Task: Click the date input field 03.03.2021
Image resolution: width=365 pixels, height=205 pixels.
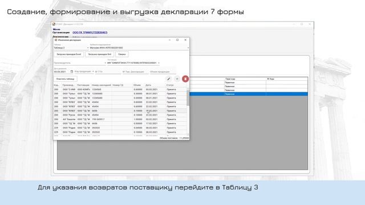Action: click(x=62, y=72)
